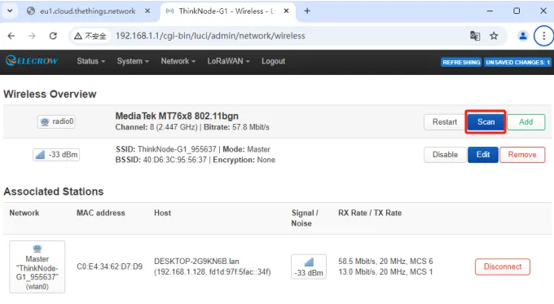The image size is (554, 304).
Task: Disconnect the DESKTOP-2G9KN6B station
Action: tap(503, 267)
